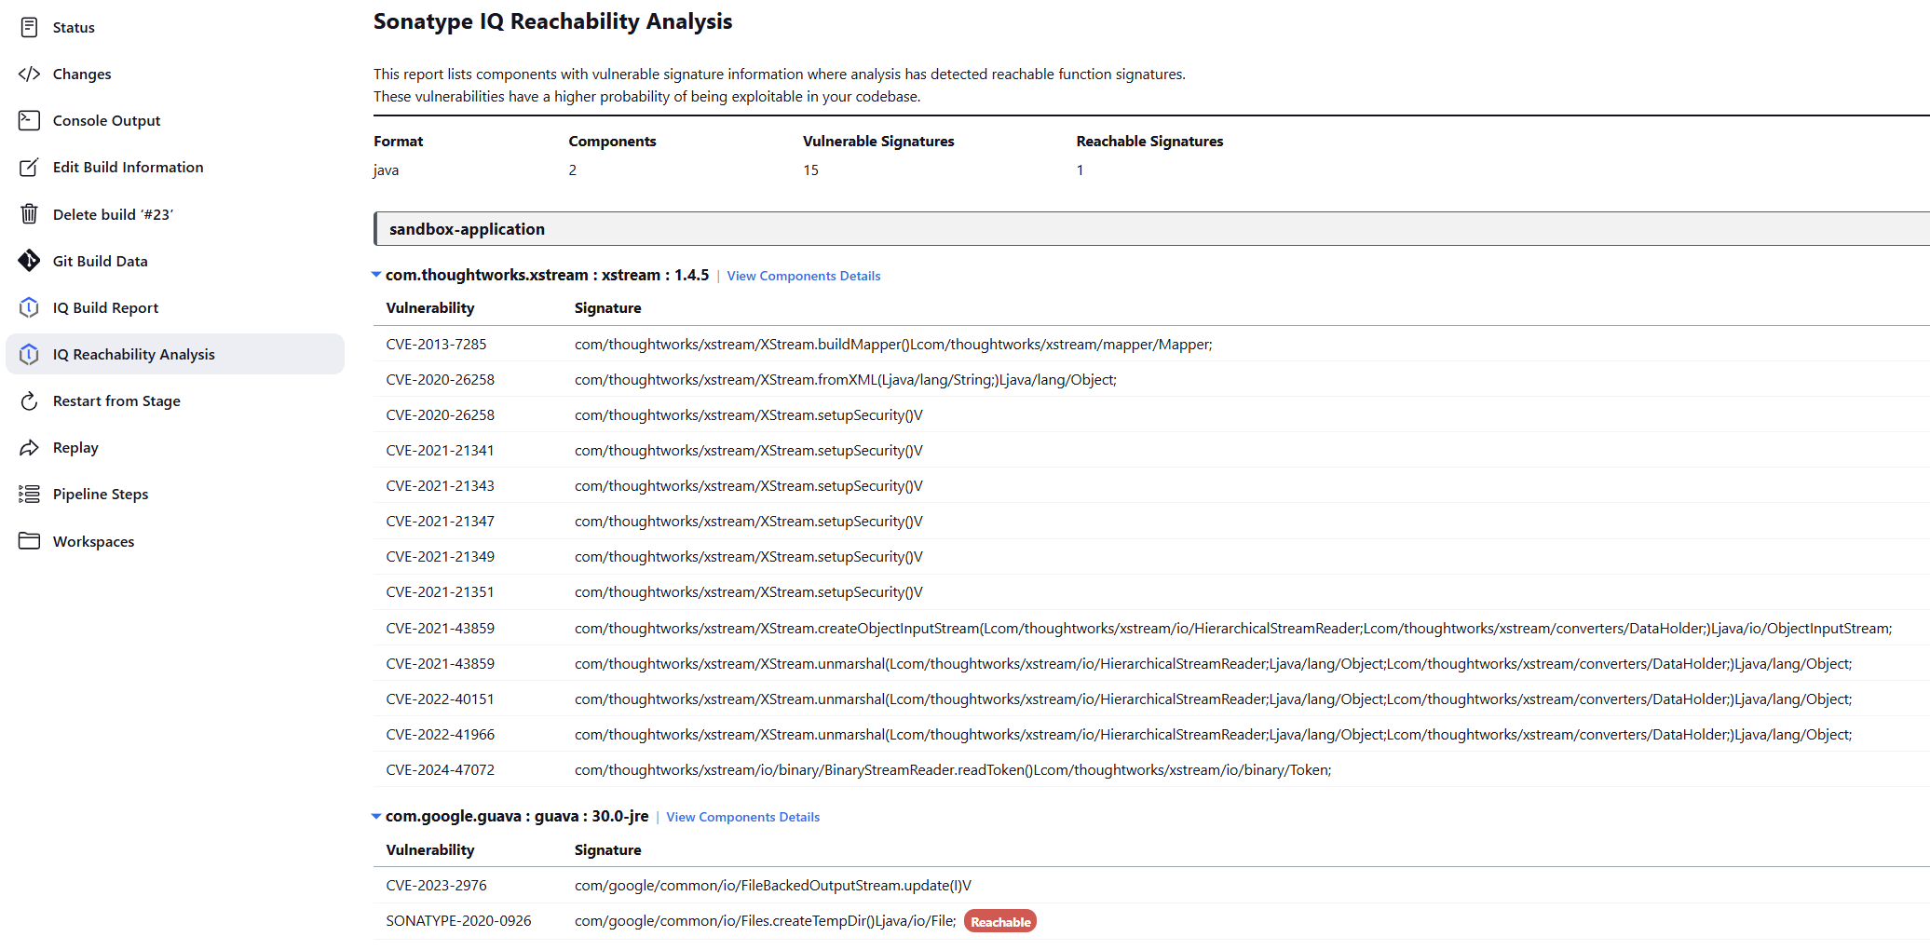Open View Components Details for xstream
This screenshot has width=1930, height=950.
(803, 276)
